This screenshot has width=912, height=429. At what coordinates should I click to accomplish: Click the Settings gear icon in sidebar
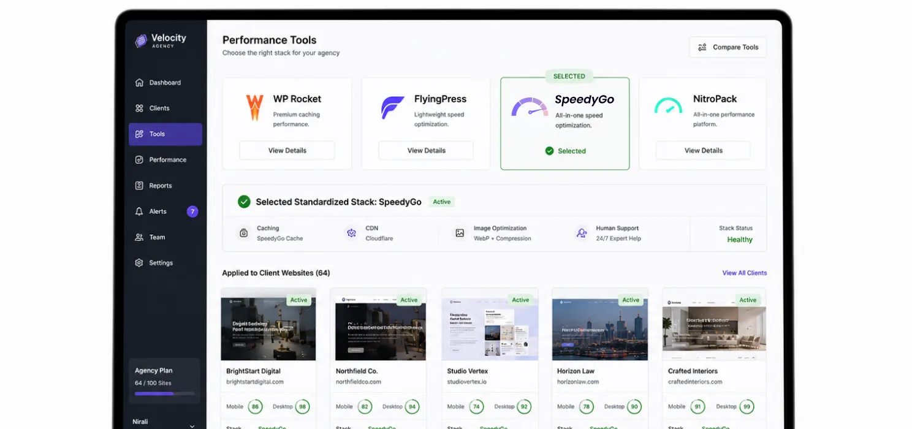pyautogui.click(x=139, y=263)
